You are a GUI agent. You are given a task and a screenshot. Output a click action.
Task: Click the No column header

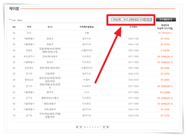coord(14,27)
